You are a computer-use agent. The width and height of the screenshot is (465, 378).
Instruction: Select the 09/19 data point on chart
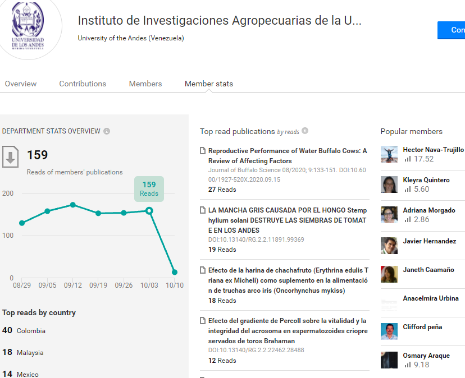tap(98, 213)
